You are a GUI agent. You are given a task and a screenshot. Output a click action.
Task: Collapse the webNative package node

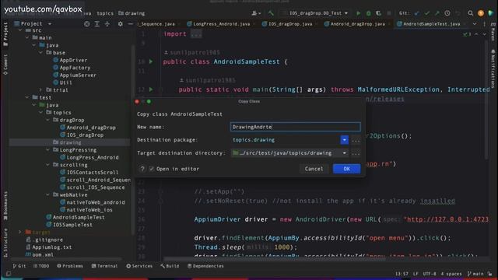click(x=48, y=194)
